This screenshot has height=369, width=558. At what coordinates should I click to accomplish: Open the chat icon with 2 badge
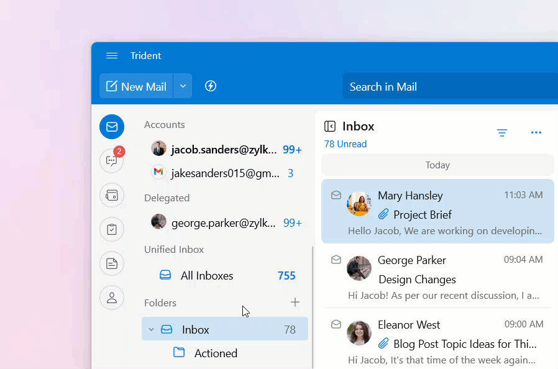point(112,160)
